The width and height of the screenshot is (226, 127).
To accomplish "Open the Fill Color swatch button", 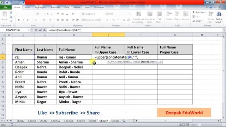I will pyautogui.click(x=44, y=20).
